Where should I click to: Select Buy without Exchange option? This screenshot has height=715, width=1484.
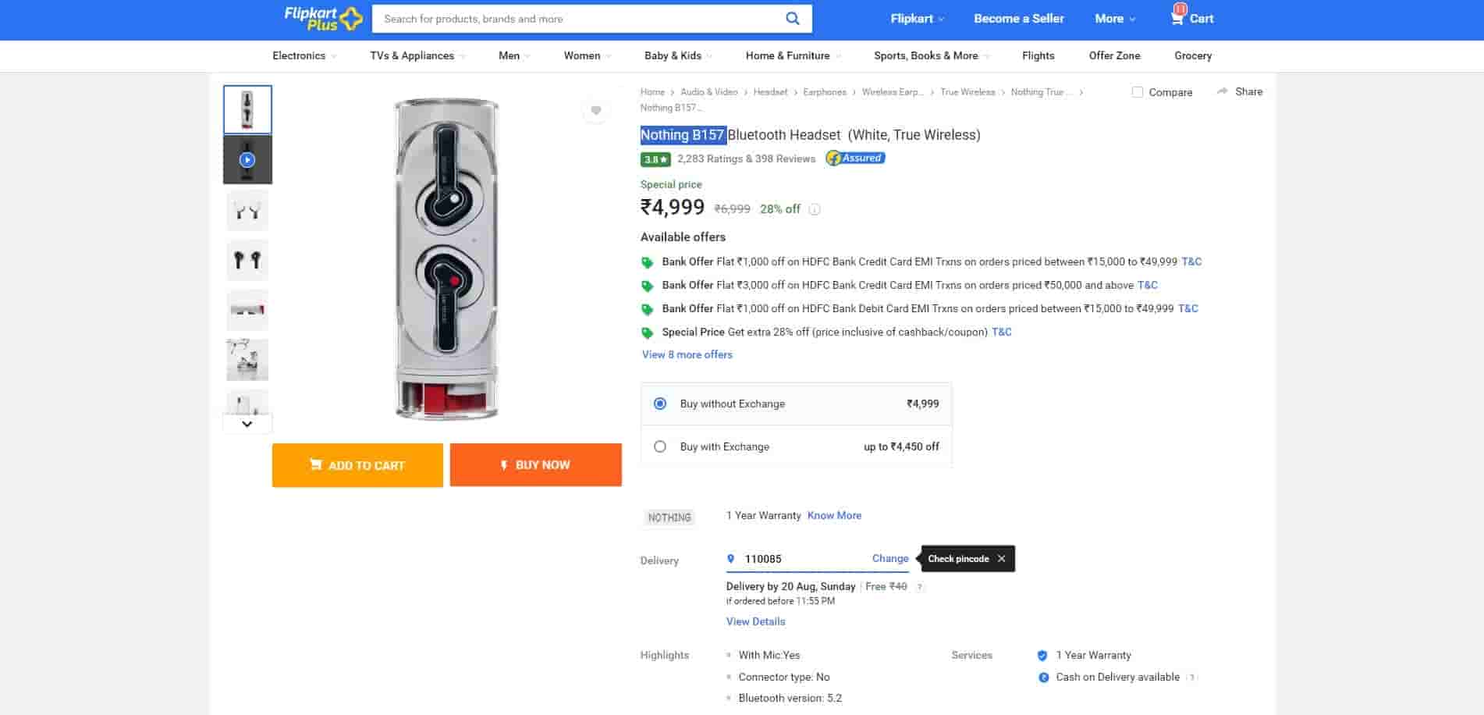pos(660,404)
